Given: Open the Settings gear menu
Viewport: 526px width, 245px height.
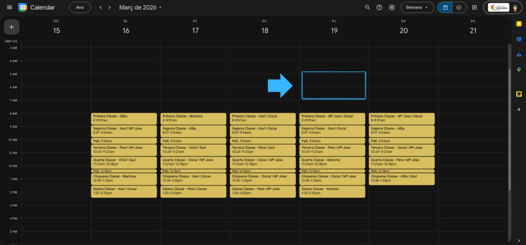Looking at the screenshot, I should tap(392, 8).
